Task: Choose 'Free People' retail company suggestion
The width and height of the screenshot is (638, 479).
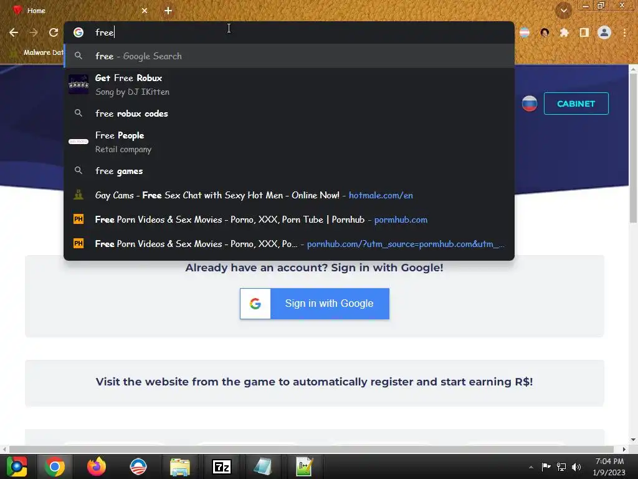Action: click(289, 142)
